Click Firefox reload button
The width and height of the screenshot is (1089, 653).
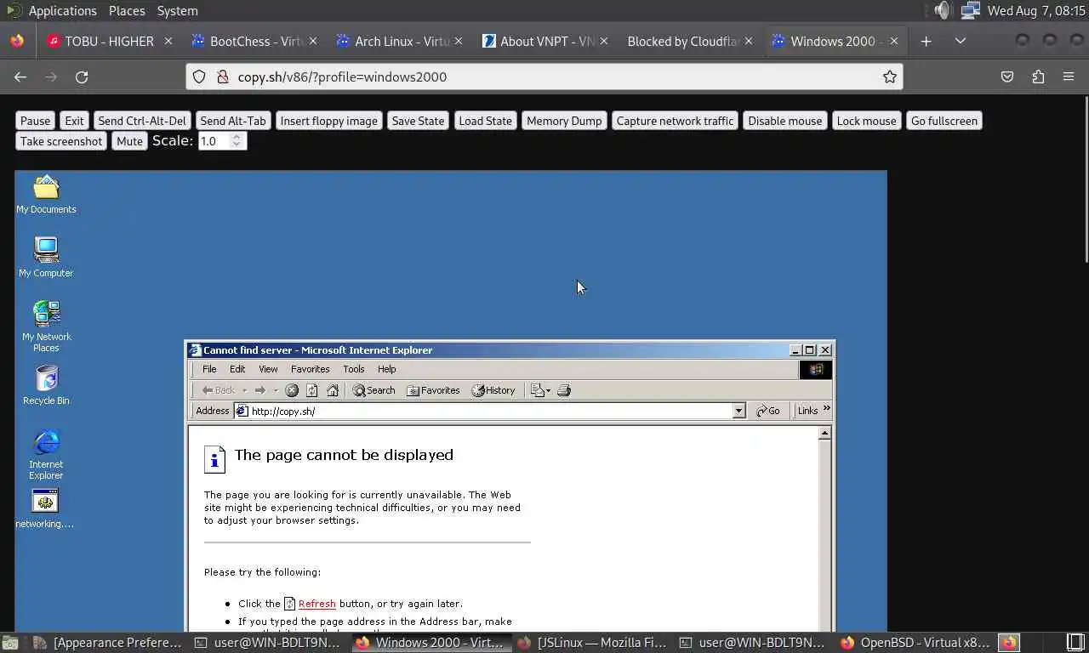pos(82,77)
